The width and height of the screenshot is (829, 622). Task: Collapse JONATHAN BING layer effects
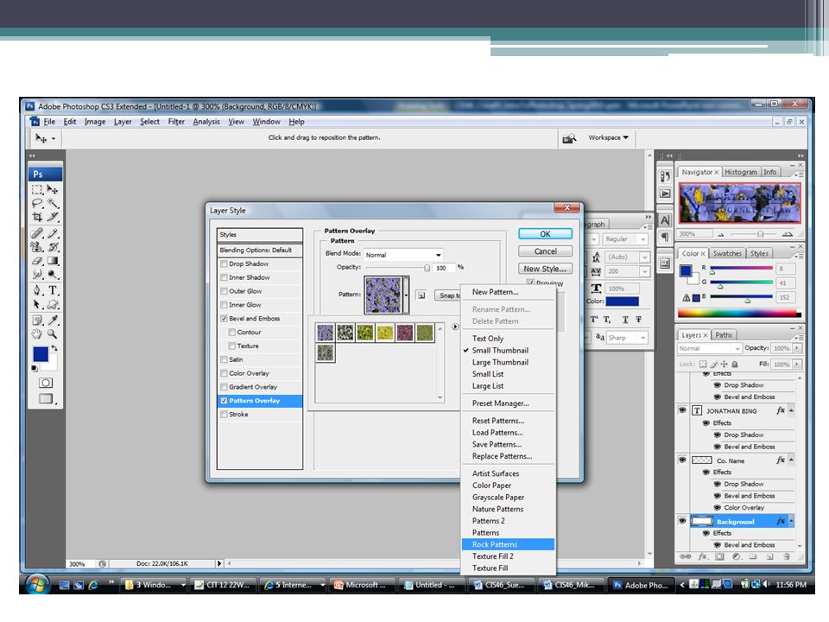pos(792,410)
